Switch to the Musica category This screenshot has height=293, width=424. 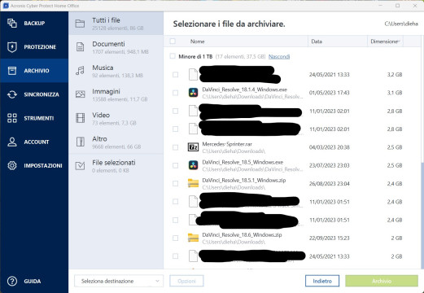point(116,71)
